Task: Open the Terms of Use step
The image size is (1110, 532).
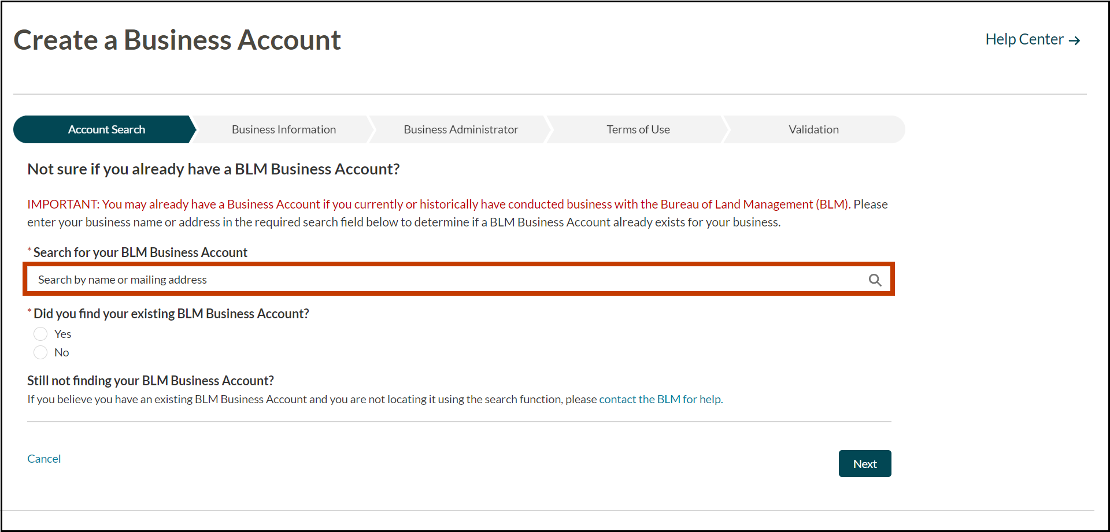Action: click(638, 129)
